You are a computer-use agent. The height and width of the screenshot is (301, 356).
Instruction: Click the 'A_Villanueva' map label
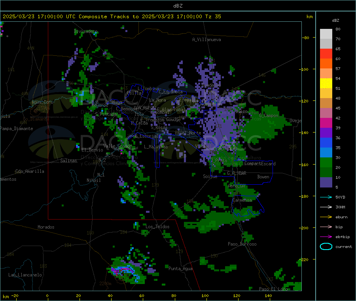pyautogui.click(x=206, y=40)
